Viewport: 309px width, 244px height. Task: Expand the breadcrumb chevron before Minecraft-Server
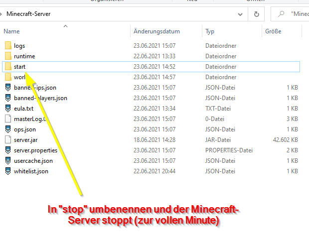click(1, 14)
